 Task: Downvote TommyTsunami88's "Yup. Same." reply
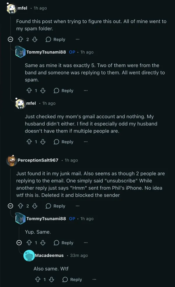tap(43, 243)
